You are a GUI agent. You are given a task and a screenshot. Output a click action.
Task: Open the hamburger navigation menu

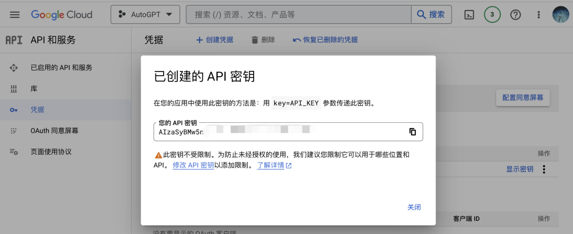15,15
